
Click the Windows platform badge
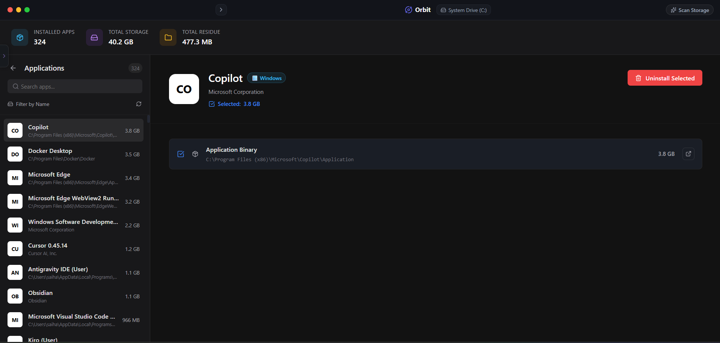(x=267, y=78)
